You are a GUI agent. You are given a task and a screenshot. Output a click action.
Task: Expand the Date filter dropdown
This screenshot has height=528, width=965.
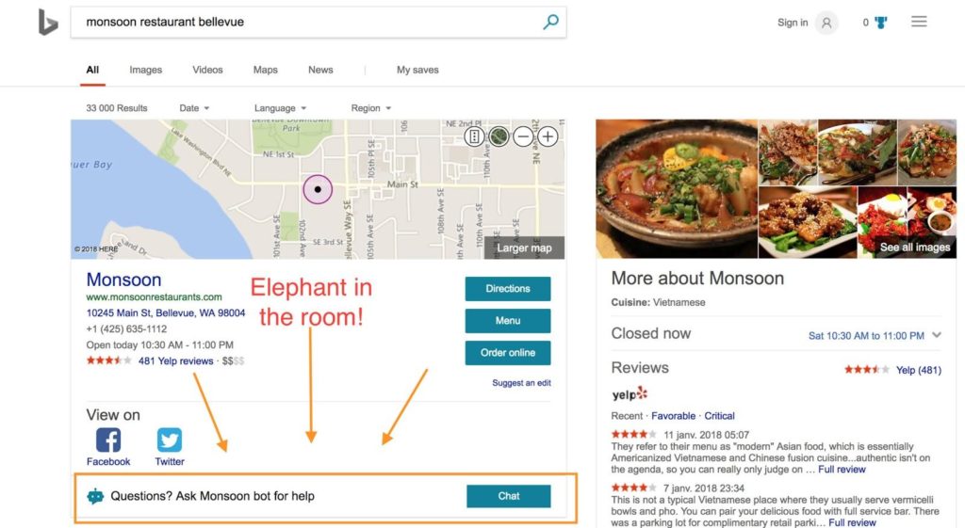tap(194, 108)
